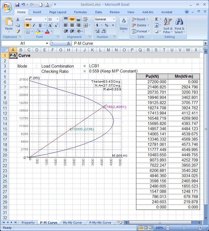
Task: Click the Paste button
Action: [9, 25]
